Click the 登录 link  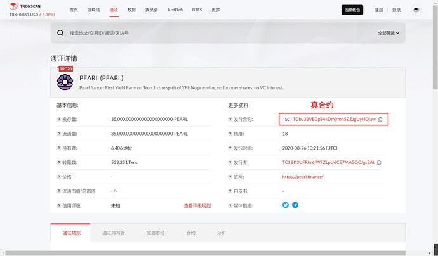pos(396,10)
